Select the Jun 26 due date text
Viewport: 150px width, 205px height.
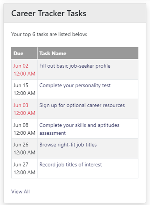21,145
